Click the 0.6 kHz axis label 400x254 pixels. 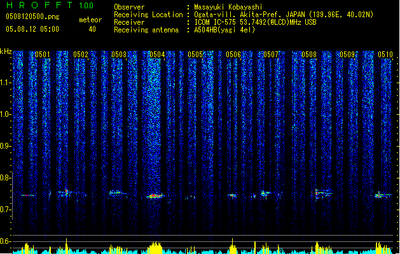click(6, 241)
